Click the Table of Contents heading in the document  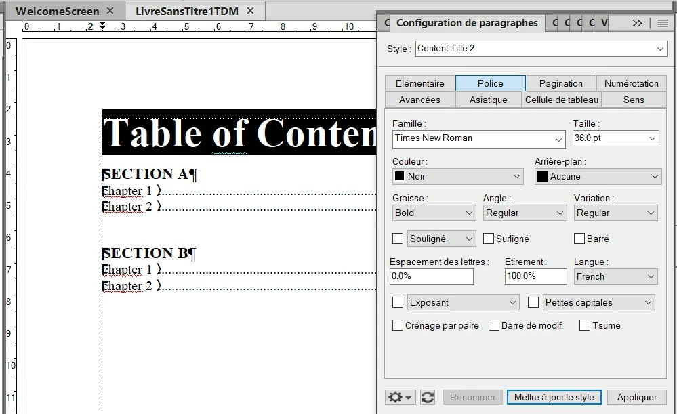click(240, 133)
